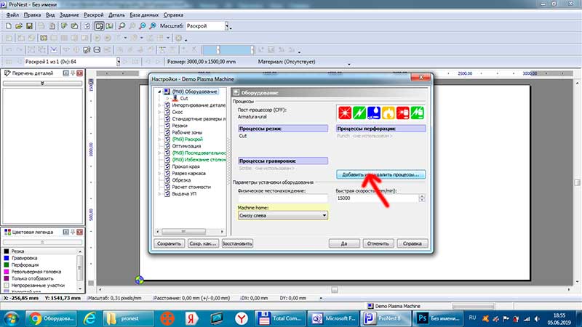This screenshot has height=327, width=582.
Task: Click the green Перфорация legend swatch
Action: coord(7,265)
